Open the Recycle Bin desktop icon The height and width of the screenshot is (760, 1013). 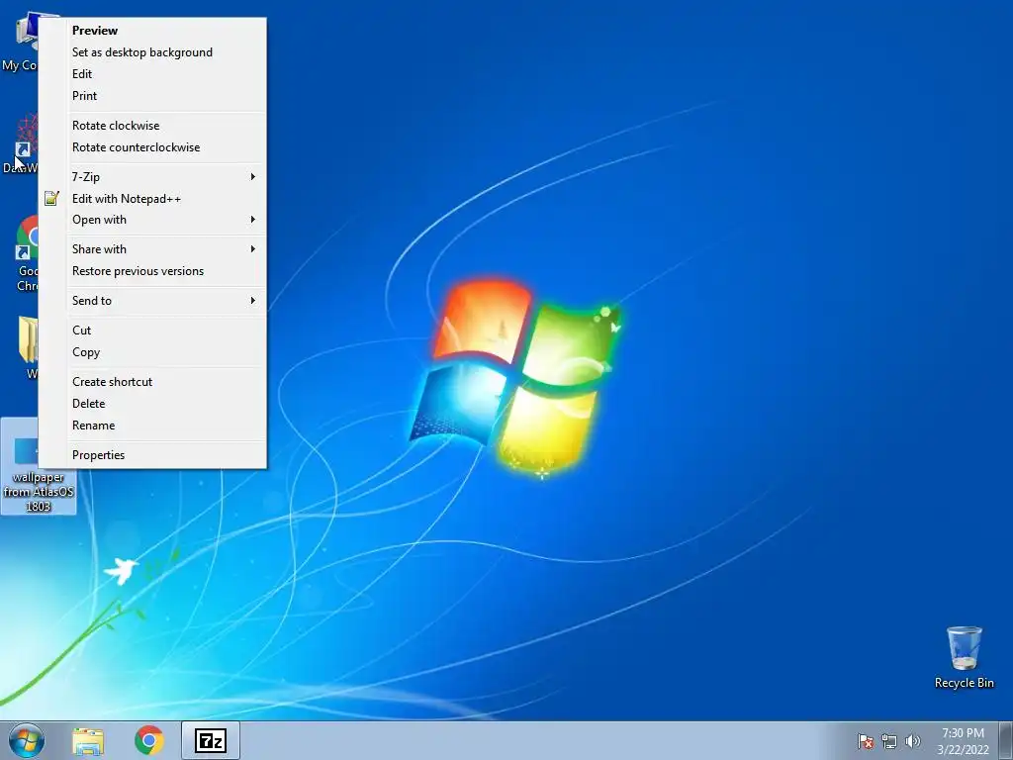[x=964, y=657]
